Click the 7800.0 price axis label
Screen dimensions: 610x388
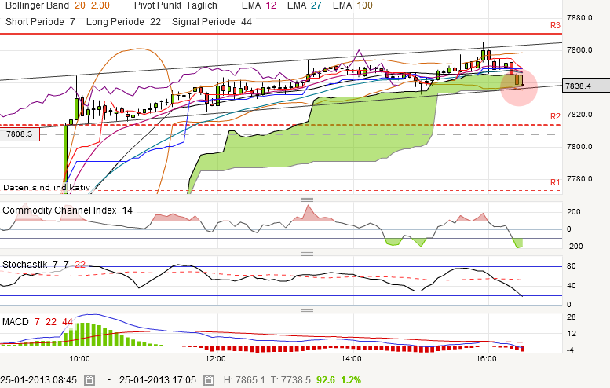coord(579,147)
